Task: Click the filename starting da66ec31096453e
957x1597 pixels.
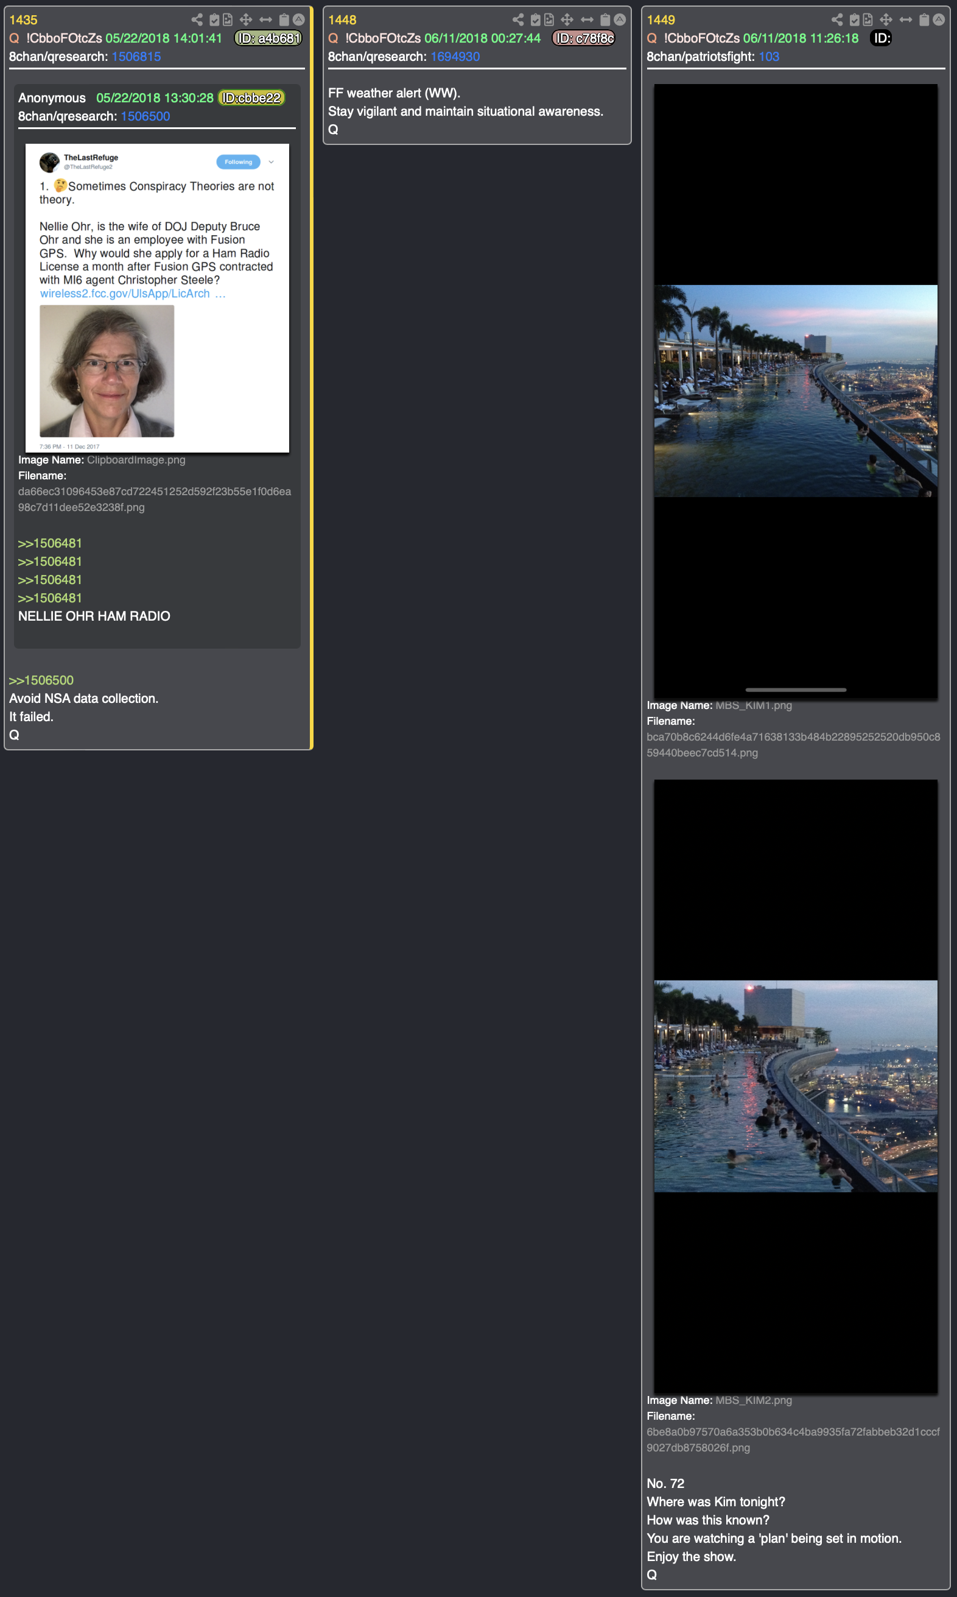Action: coord(155,499)
